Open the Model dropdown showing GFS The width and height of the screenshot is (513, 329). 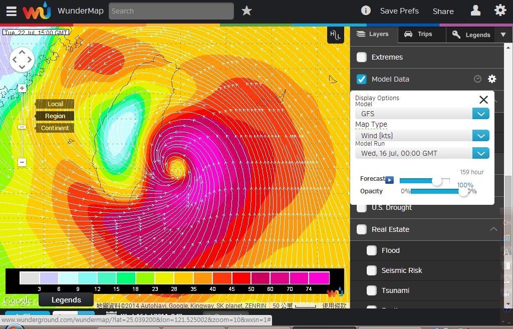click(480, 114)
